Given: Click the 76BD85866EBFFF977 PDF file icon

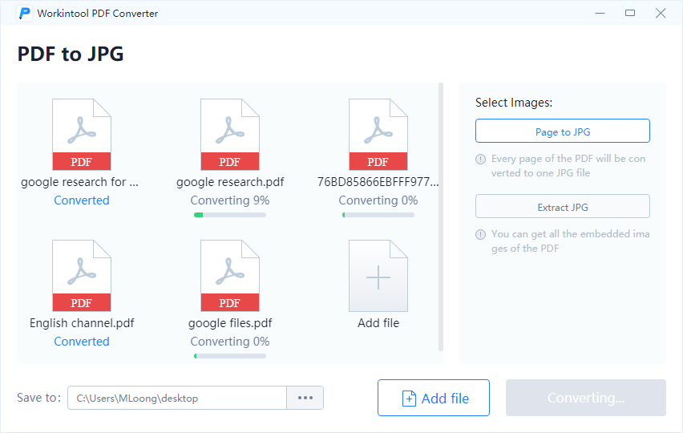Looking at the screenshot, I should point(378,135).
